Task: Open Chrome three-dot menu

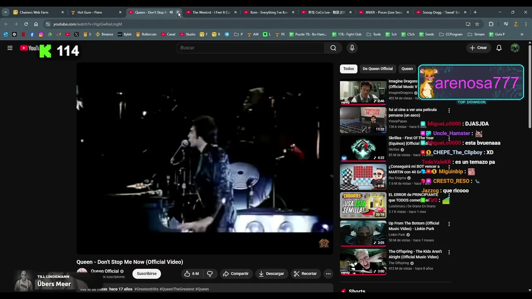Action: pyautogui.click(x=525, y=24)
